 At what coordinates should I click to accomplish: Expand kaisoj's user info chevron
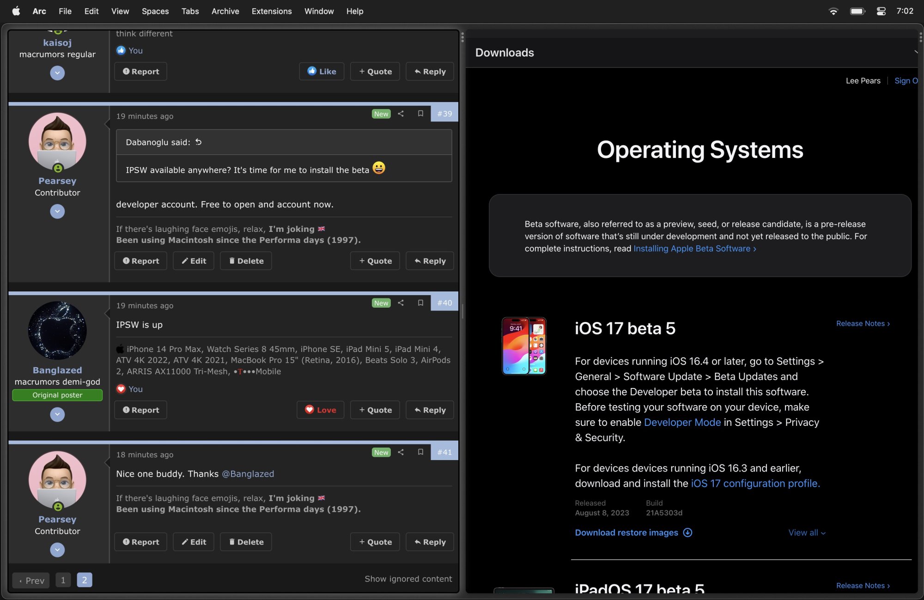tap(57, 73)
